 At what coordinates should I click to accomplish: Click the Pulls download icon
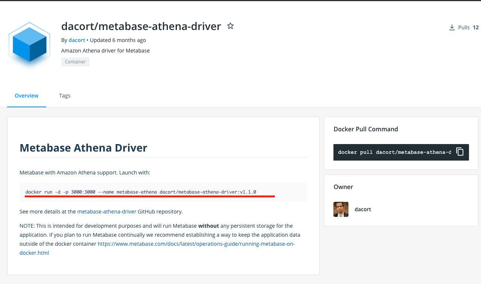[x=452, y=27]
